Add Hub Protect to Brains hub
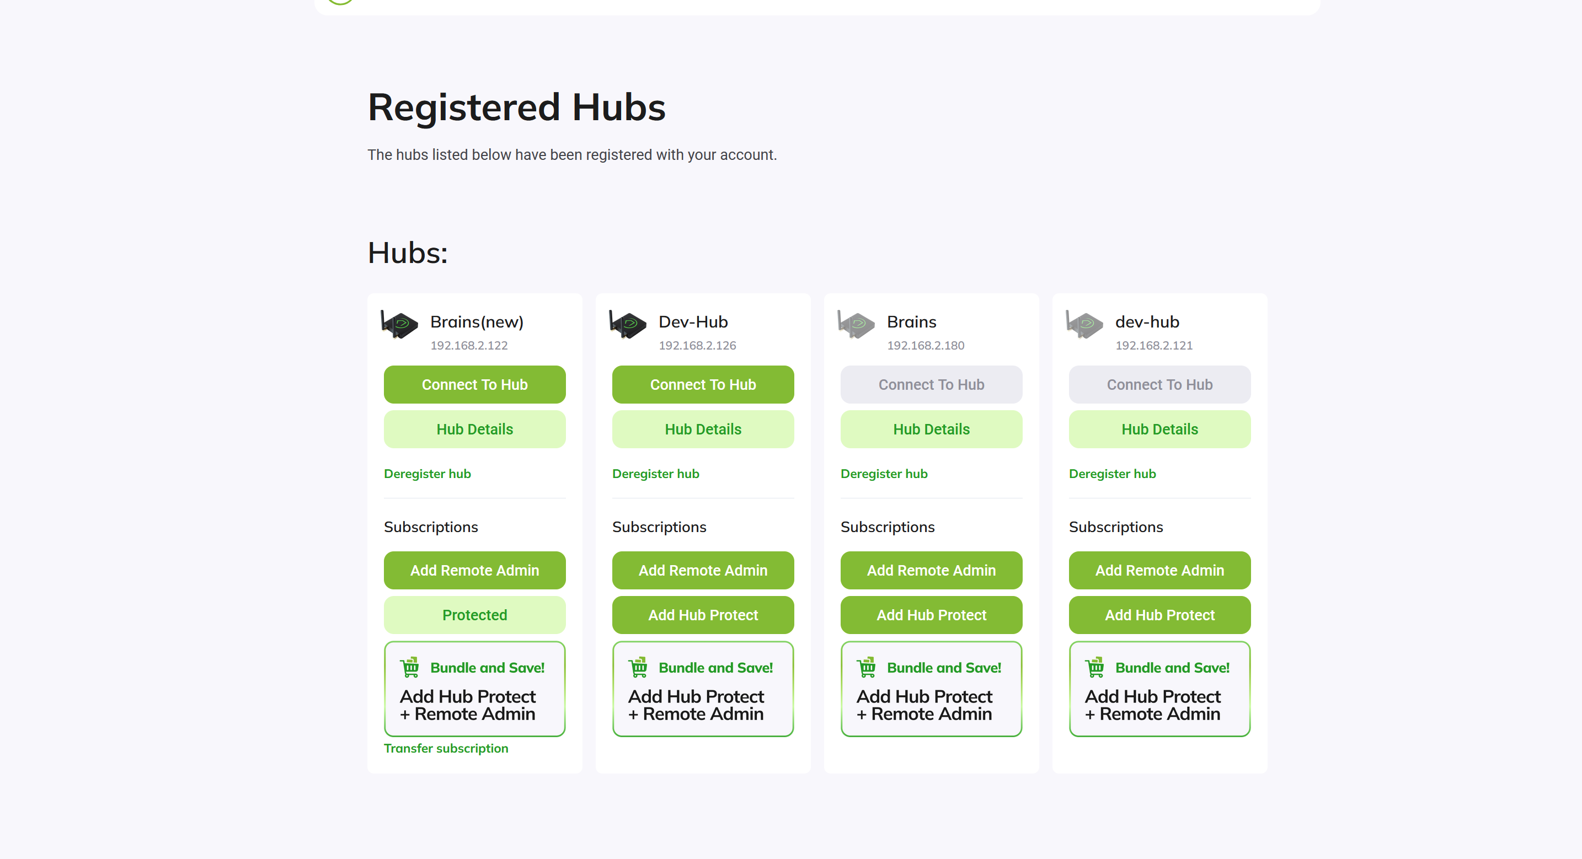 (x=931, y=615)
